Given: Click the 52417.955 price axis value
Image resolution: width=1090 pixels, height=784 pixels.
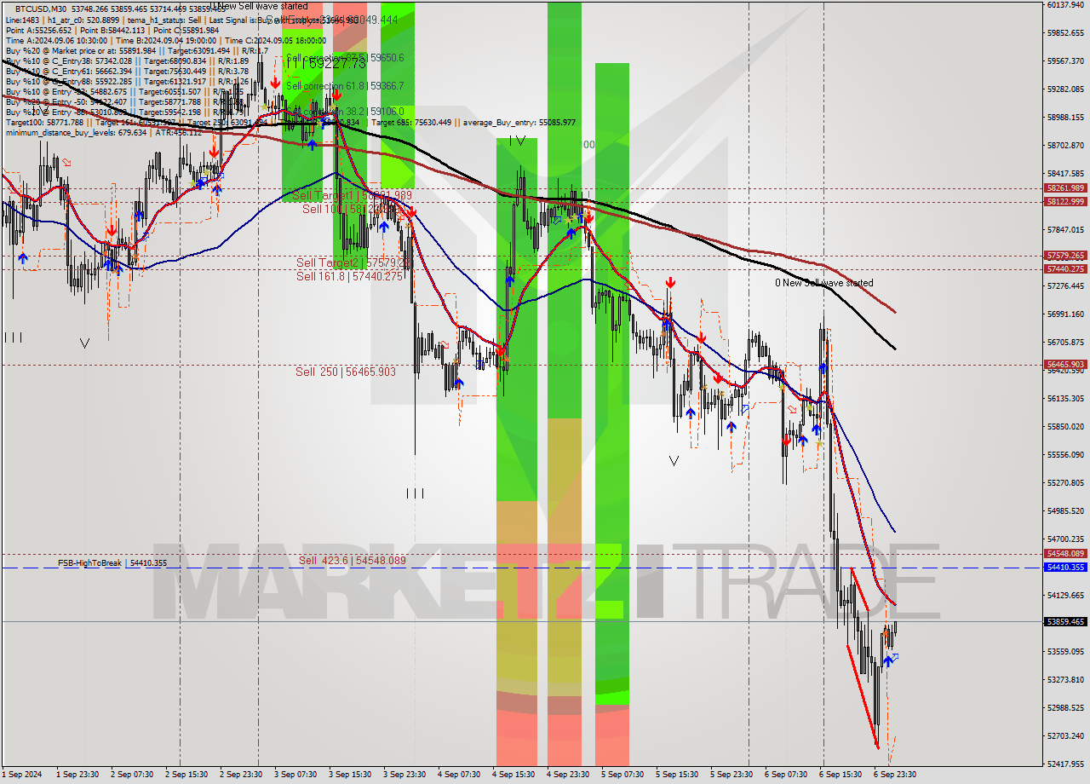Looking at the screenshot, I should coord(1065,764).
